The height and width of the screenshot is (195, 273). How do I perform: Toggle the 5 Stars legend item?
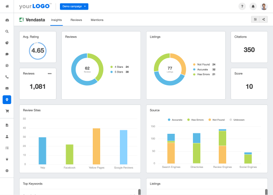click(119, 72)
